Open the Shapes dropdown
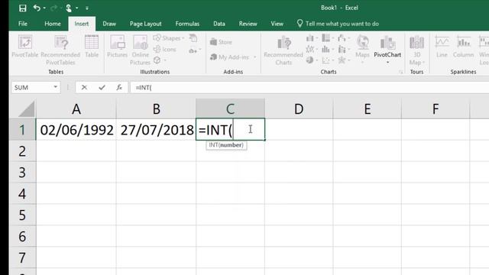 click(x=169, y=38)
